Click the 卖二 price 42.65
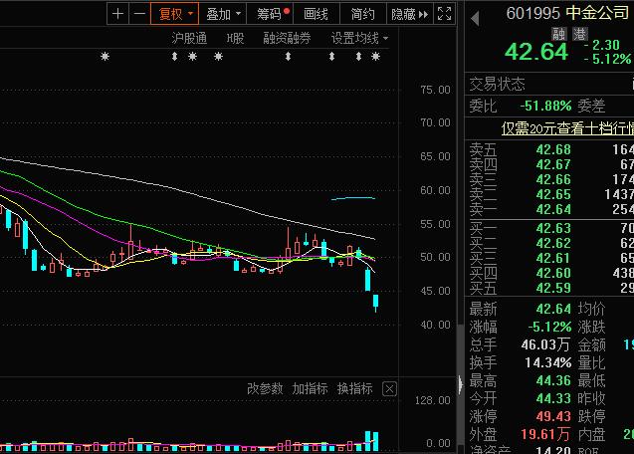Viewport: 634px width, 454px height. pos(553,194)
